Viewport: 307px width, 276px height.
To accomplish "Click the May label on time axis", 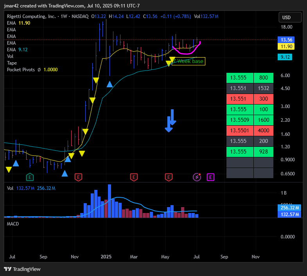I will [x=165, y=257].
